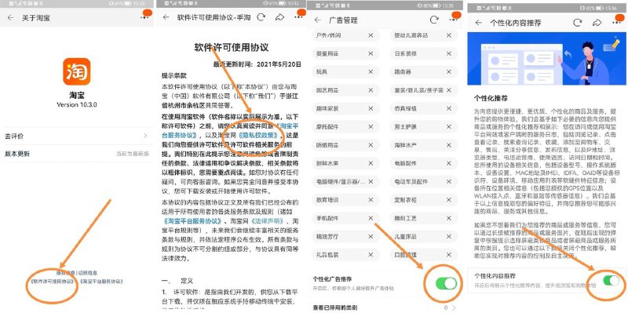Remove the 教育培训 ad category
628x313 pixels.
[371, 200]
